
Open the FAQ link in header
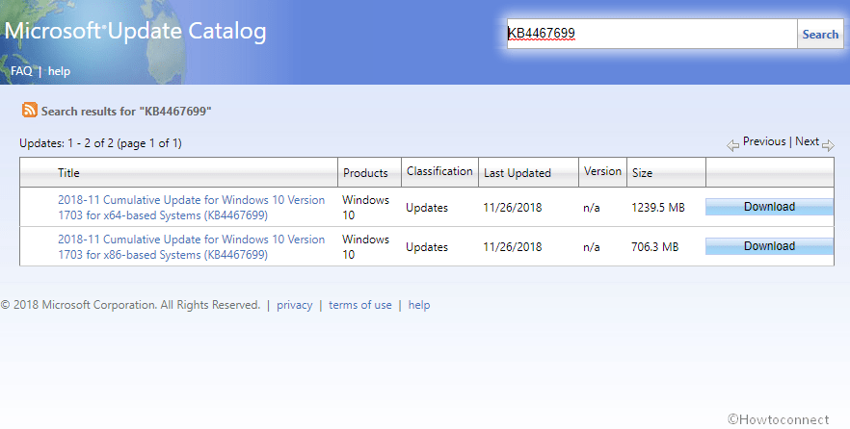21,71
